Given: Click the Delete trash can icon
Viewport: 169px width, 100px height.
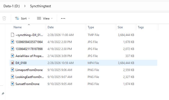Looking at the screenshot, I should click(x=4, y=18).
